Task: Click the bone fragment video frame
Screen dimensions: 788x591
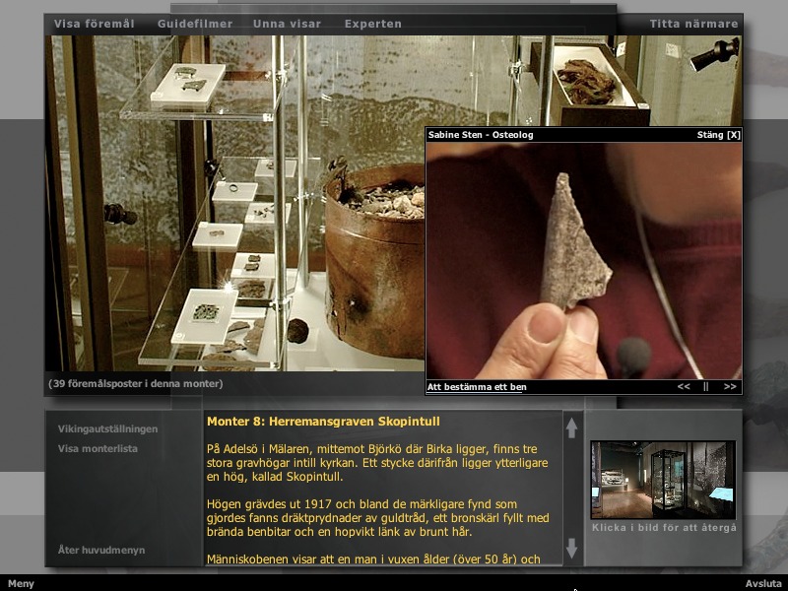Action: pos(583,261)
